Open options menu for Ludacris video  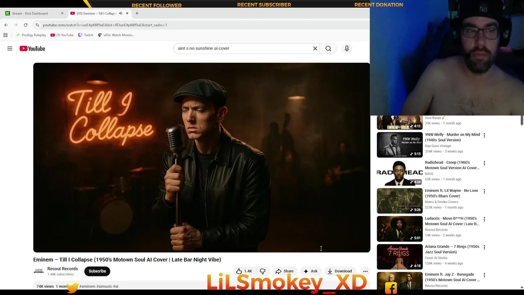point(484,219)
